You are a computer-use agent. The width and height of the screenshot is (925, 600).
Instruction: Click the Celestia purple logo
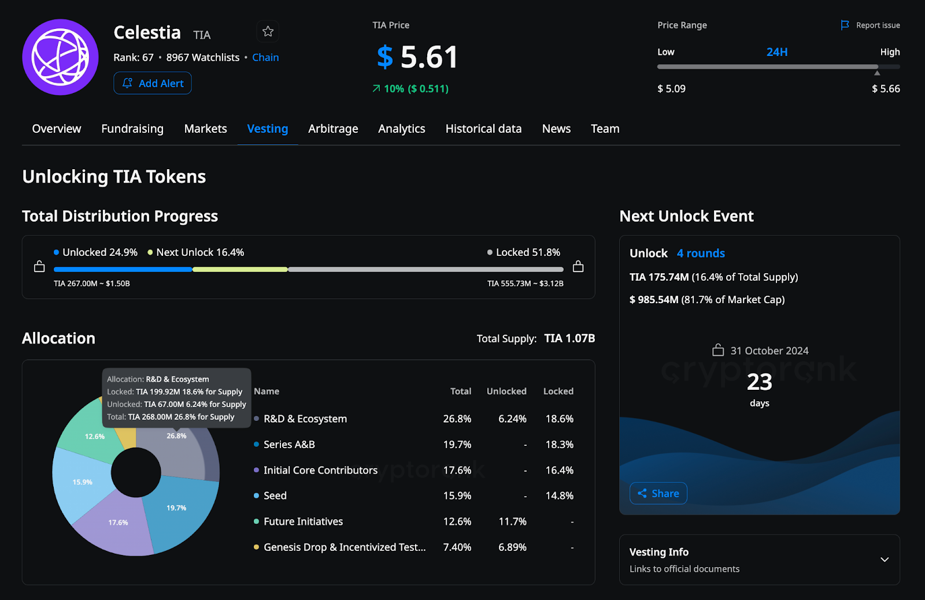point(60,57)
